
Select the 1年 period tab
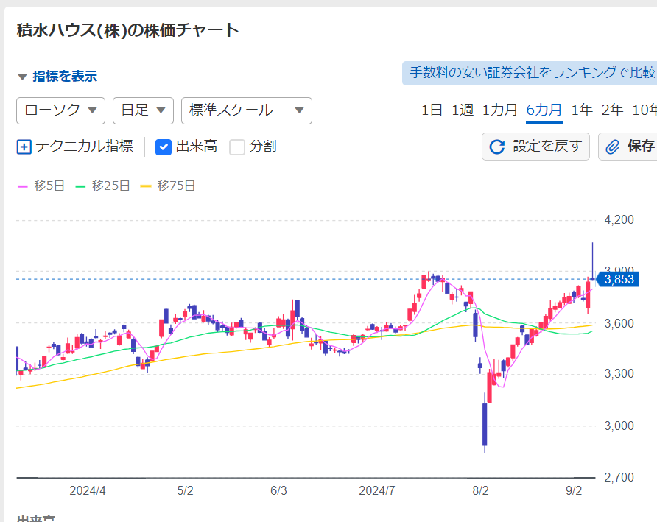582,110
